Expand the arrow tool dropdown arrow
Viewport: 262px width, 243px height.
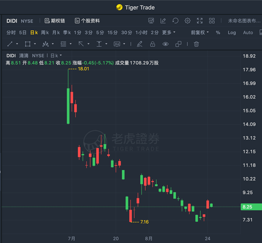pyautogui.click(x=88, y=44)
